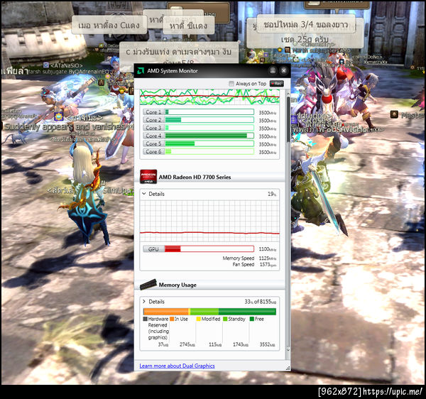
Task: Click the Core 5 usage bar
Action: 209,143
